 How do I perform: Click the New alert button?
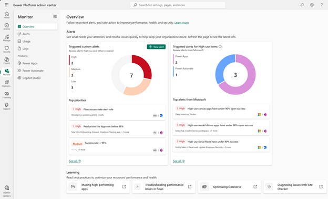(x=156, y=47)
